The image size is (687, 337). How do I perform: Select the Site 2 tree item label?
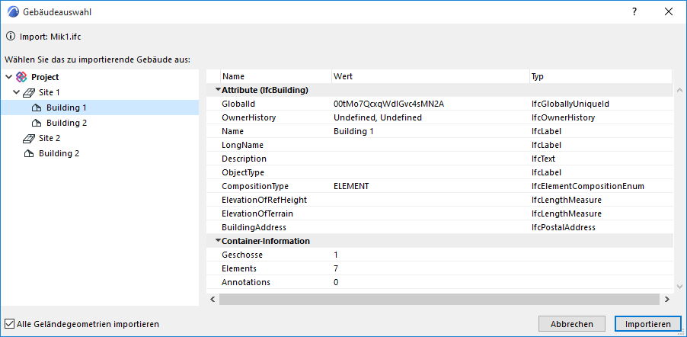coord(50,138)
